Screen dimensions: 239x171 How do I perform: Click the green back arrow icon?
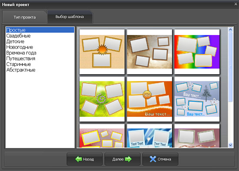[x=79, y=159]
